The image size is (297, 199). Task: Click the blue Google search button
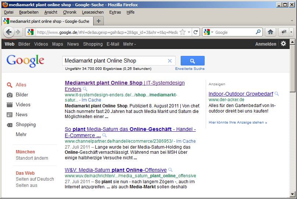click(x=192, y=61)
